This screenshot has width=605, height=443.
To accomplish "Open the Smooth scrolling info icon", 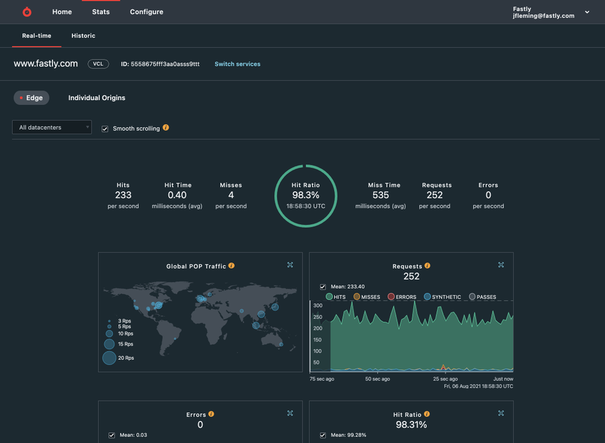I will point(166,128).
